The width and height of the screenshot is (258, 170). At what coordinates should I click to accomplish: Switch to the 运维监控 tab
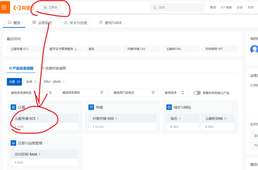click(x=42, y=23)
